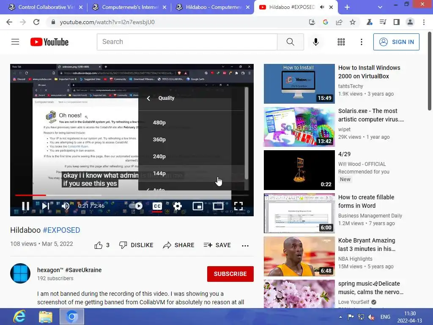Viewport: 433px width, 325px height.
Task: Open hexagon #SaveUkraine channel name link
Action: [x=69, y=270]
